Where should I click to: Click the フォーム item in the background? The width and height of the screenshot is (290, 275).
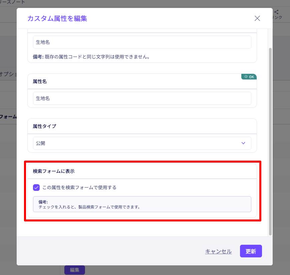click(8, 117)
